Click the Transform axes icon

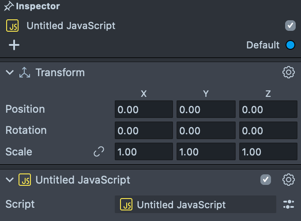pos(25,73)
